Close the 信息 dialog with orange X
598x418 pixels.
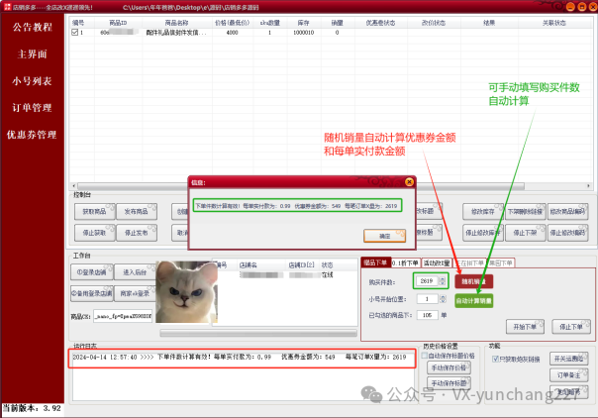pyautogui.click(x=409, y=182)
